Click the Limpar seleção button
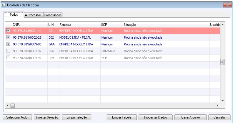Image resolution: width=233 pixels, height=123 pixels. click(x=76, y=117)
